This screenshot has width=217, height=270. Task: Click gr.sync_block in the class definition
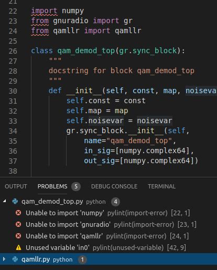pyautogui.click(x=148, y=51)
